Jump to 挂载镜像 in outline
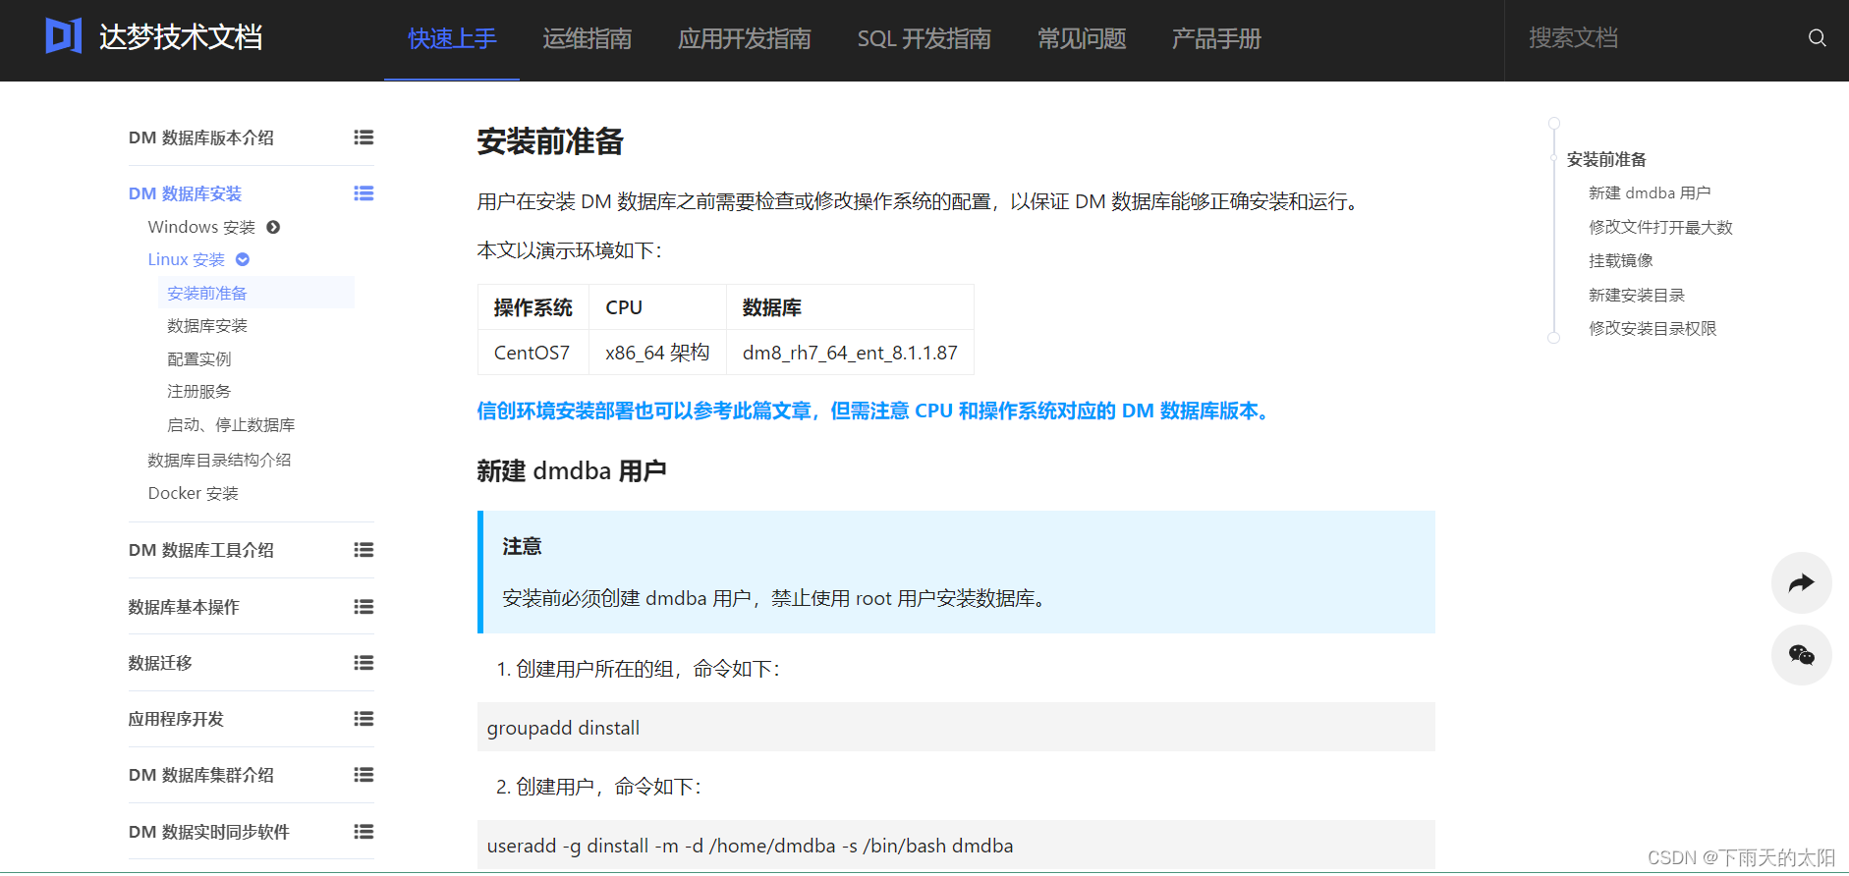Image resolution: width=1849 pixels, height=876 pixels. click(x=1621, y=260)
